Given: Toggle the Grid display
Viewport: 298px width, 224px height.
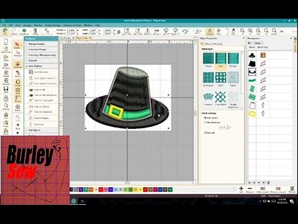Looking at the screenshot, I should [18, 91].
